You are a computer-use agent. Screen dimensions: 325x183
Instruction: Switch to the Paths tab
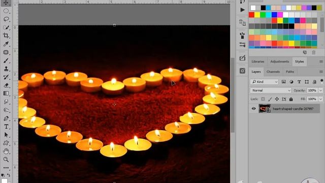click(x=290, y=72)
